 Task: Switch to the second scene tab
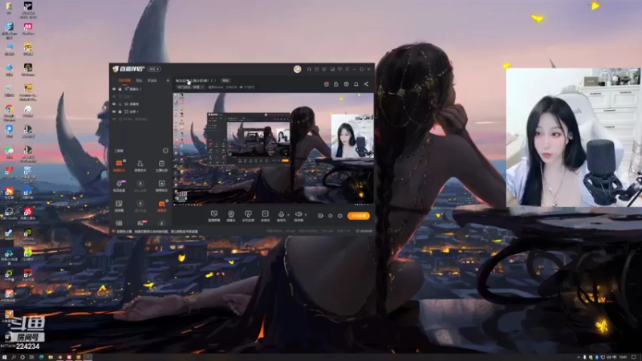click(139, 81)
